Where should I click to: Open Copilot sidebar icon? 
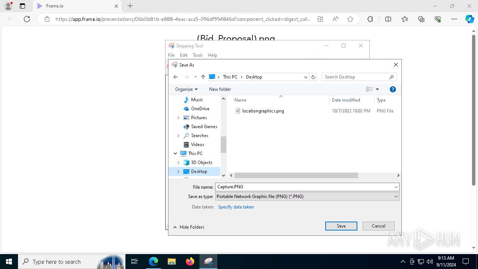click(469, 19)
